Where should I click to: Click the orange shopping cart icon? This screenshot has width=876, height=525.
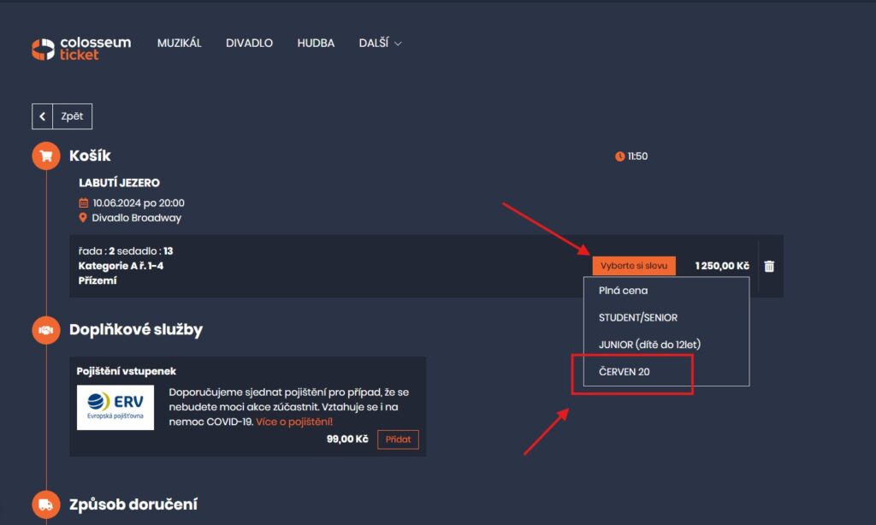tap(46, 156)
